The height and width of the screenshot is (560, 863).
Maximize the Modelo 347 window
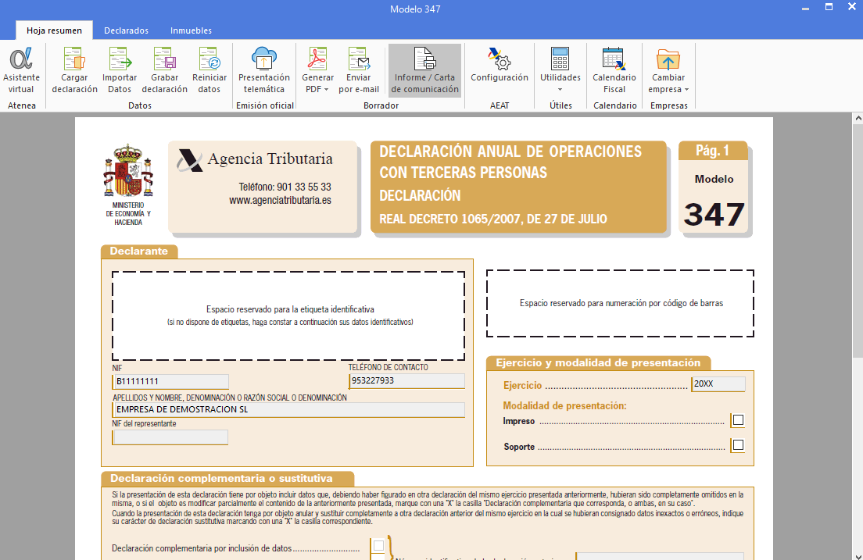coord(829,7)
